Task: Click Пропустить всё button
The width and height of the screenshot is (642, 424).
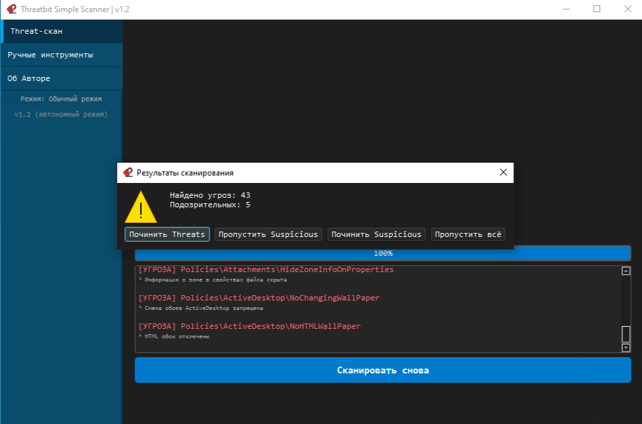Action: click(468, 234)
